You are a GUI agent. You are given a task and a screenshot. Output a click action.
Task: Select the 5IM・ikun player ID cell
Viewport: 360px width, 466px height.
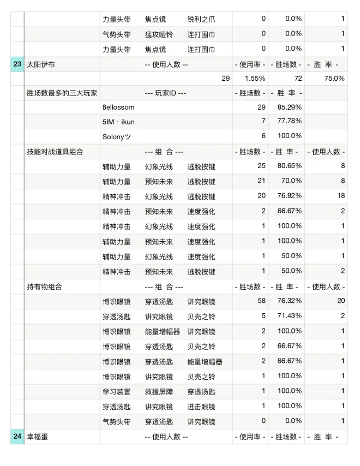(118, 122)
